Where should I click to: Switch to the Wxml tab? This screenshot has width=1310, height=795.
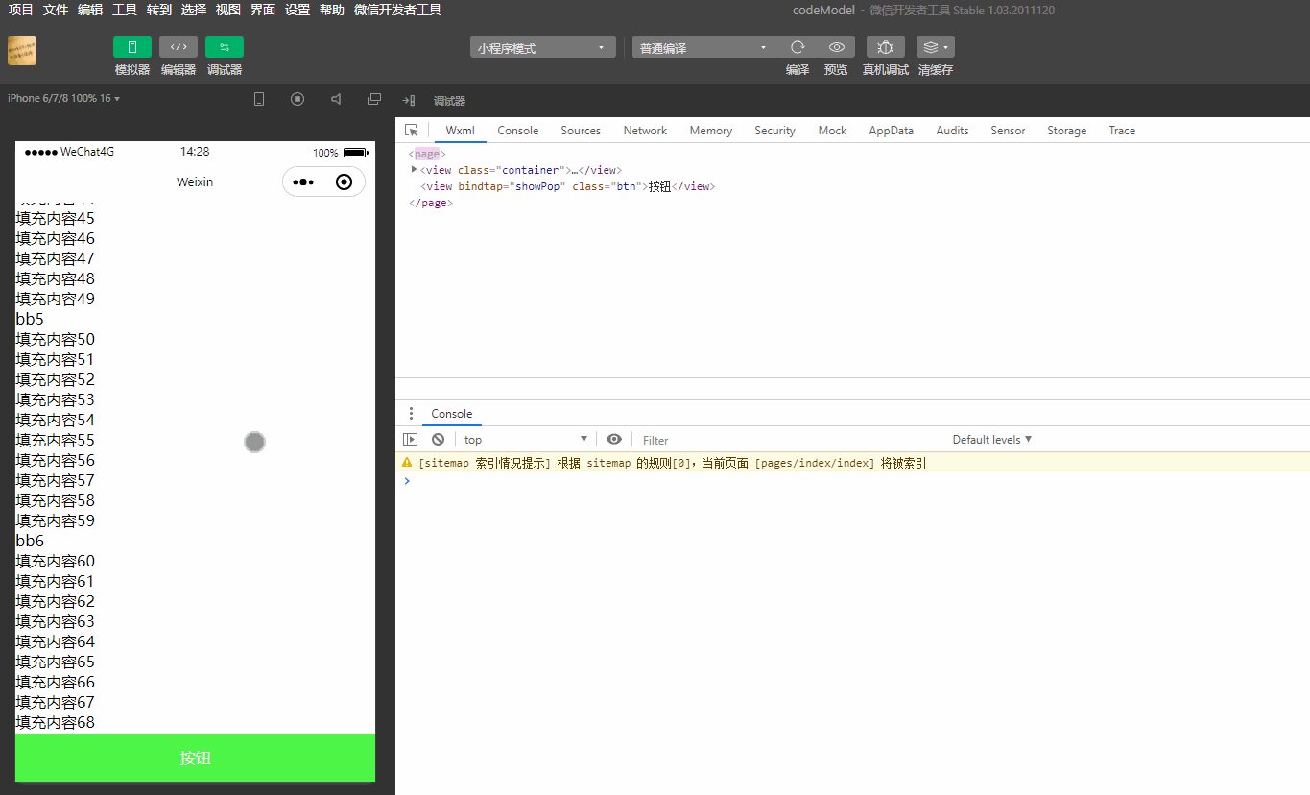461,131
